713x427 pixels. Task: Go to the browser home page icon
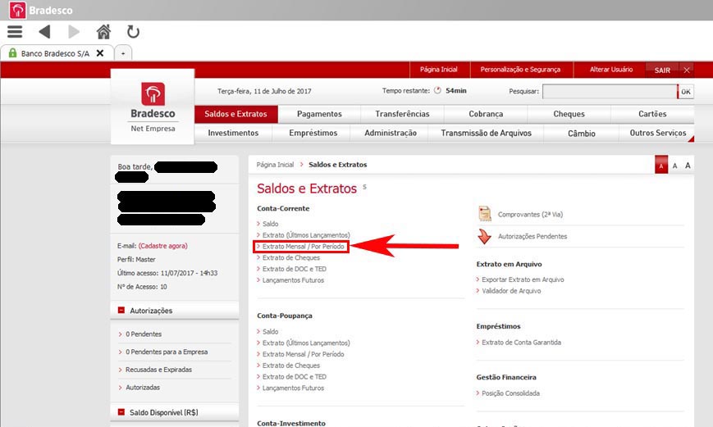pos(103,32)
